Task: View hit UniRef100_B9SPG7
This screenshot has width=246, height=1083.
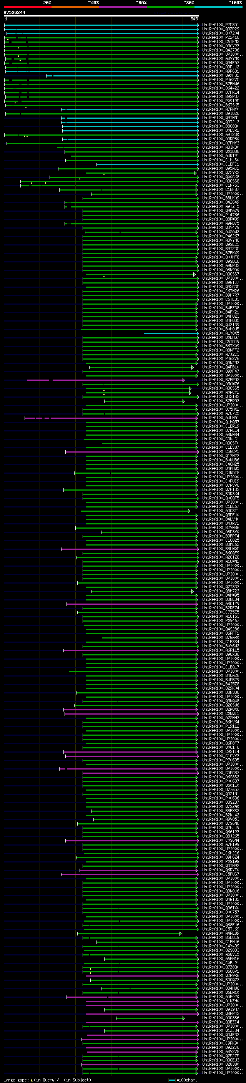Action: point(220,97)
